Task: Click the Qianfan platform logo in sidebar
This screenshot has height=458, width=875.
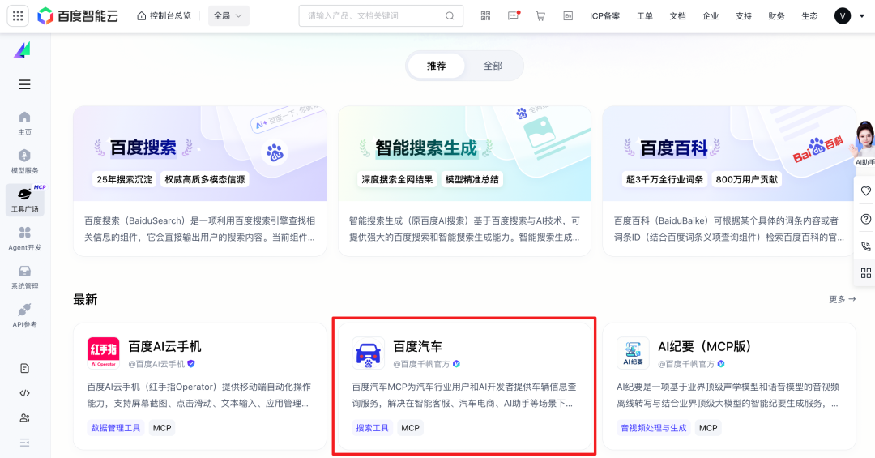Action: pos(23,50)
